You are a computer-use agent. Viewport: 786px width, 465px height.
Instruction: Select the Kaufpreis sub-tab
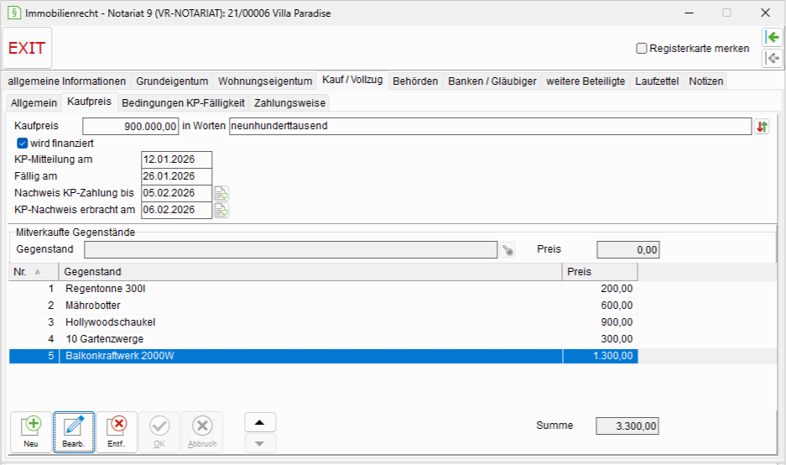click(x=89, y=102)
